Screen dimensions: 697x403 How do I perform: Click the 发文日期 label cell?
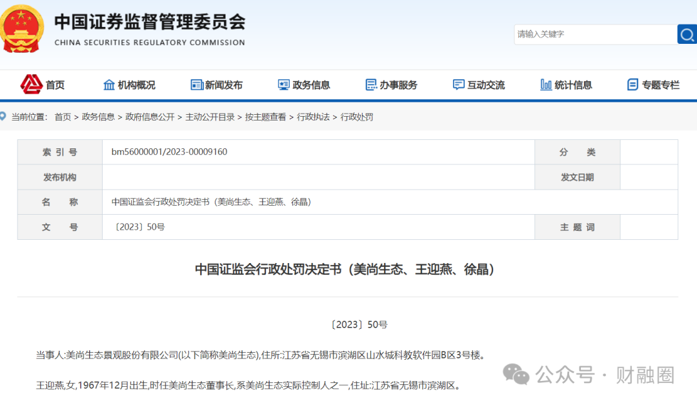click(x=578, y=177)
